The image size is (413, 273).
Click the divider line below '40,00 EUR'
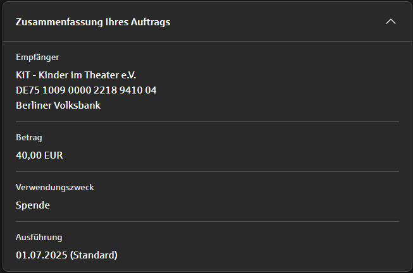pos(207,171)
